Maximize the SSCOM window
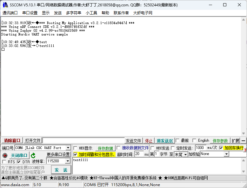Viewport: 247px width, 188px height. pos(225,5)
